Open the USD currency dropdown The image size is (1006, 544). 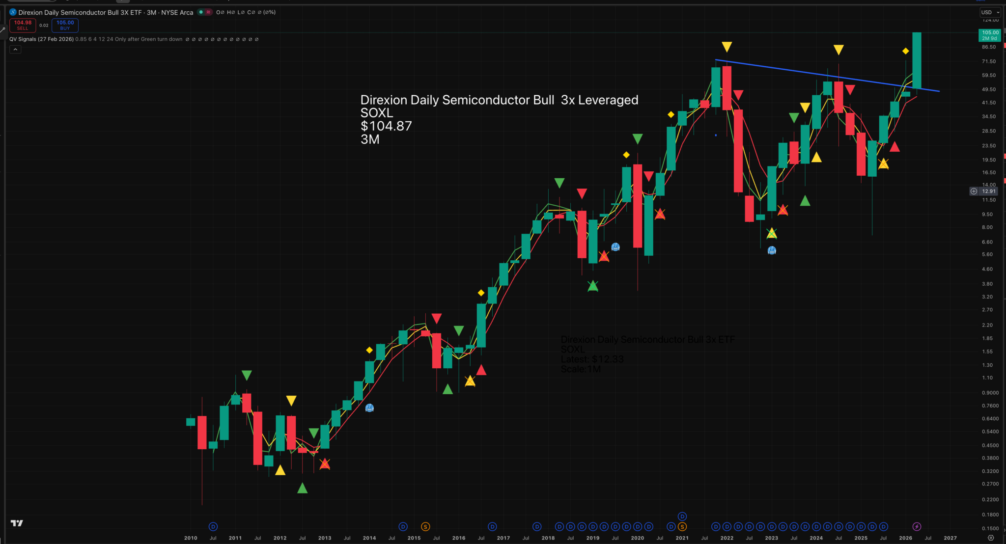tap(990, 12)
